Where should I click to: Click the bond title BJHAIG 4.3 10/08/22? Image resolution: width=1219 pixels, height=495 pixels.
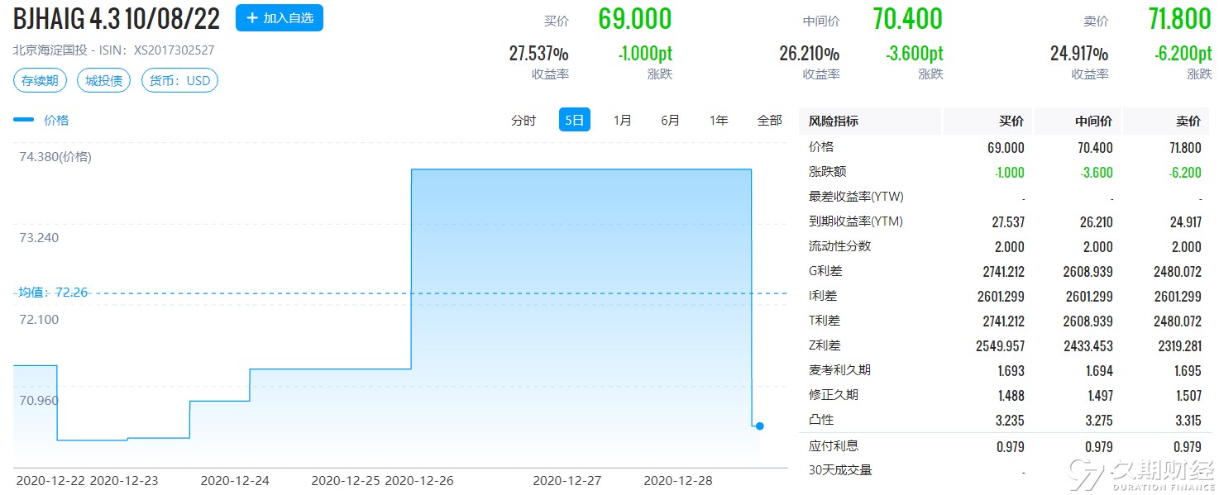[117, 18]
